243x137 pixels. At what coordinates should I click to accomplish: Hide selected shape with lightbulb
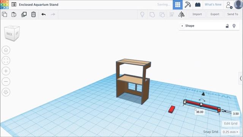click(x=234, y=26)
